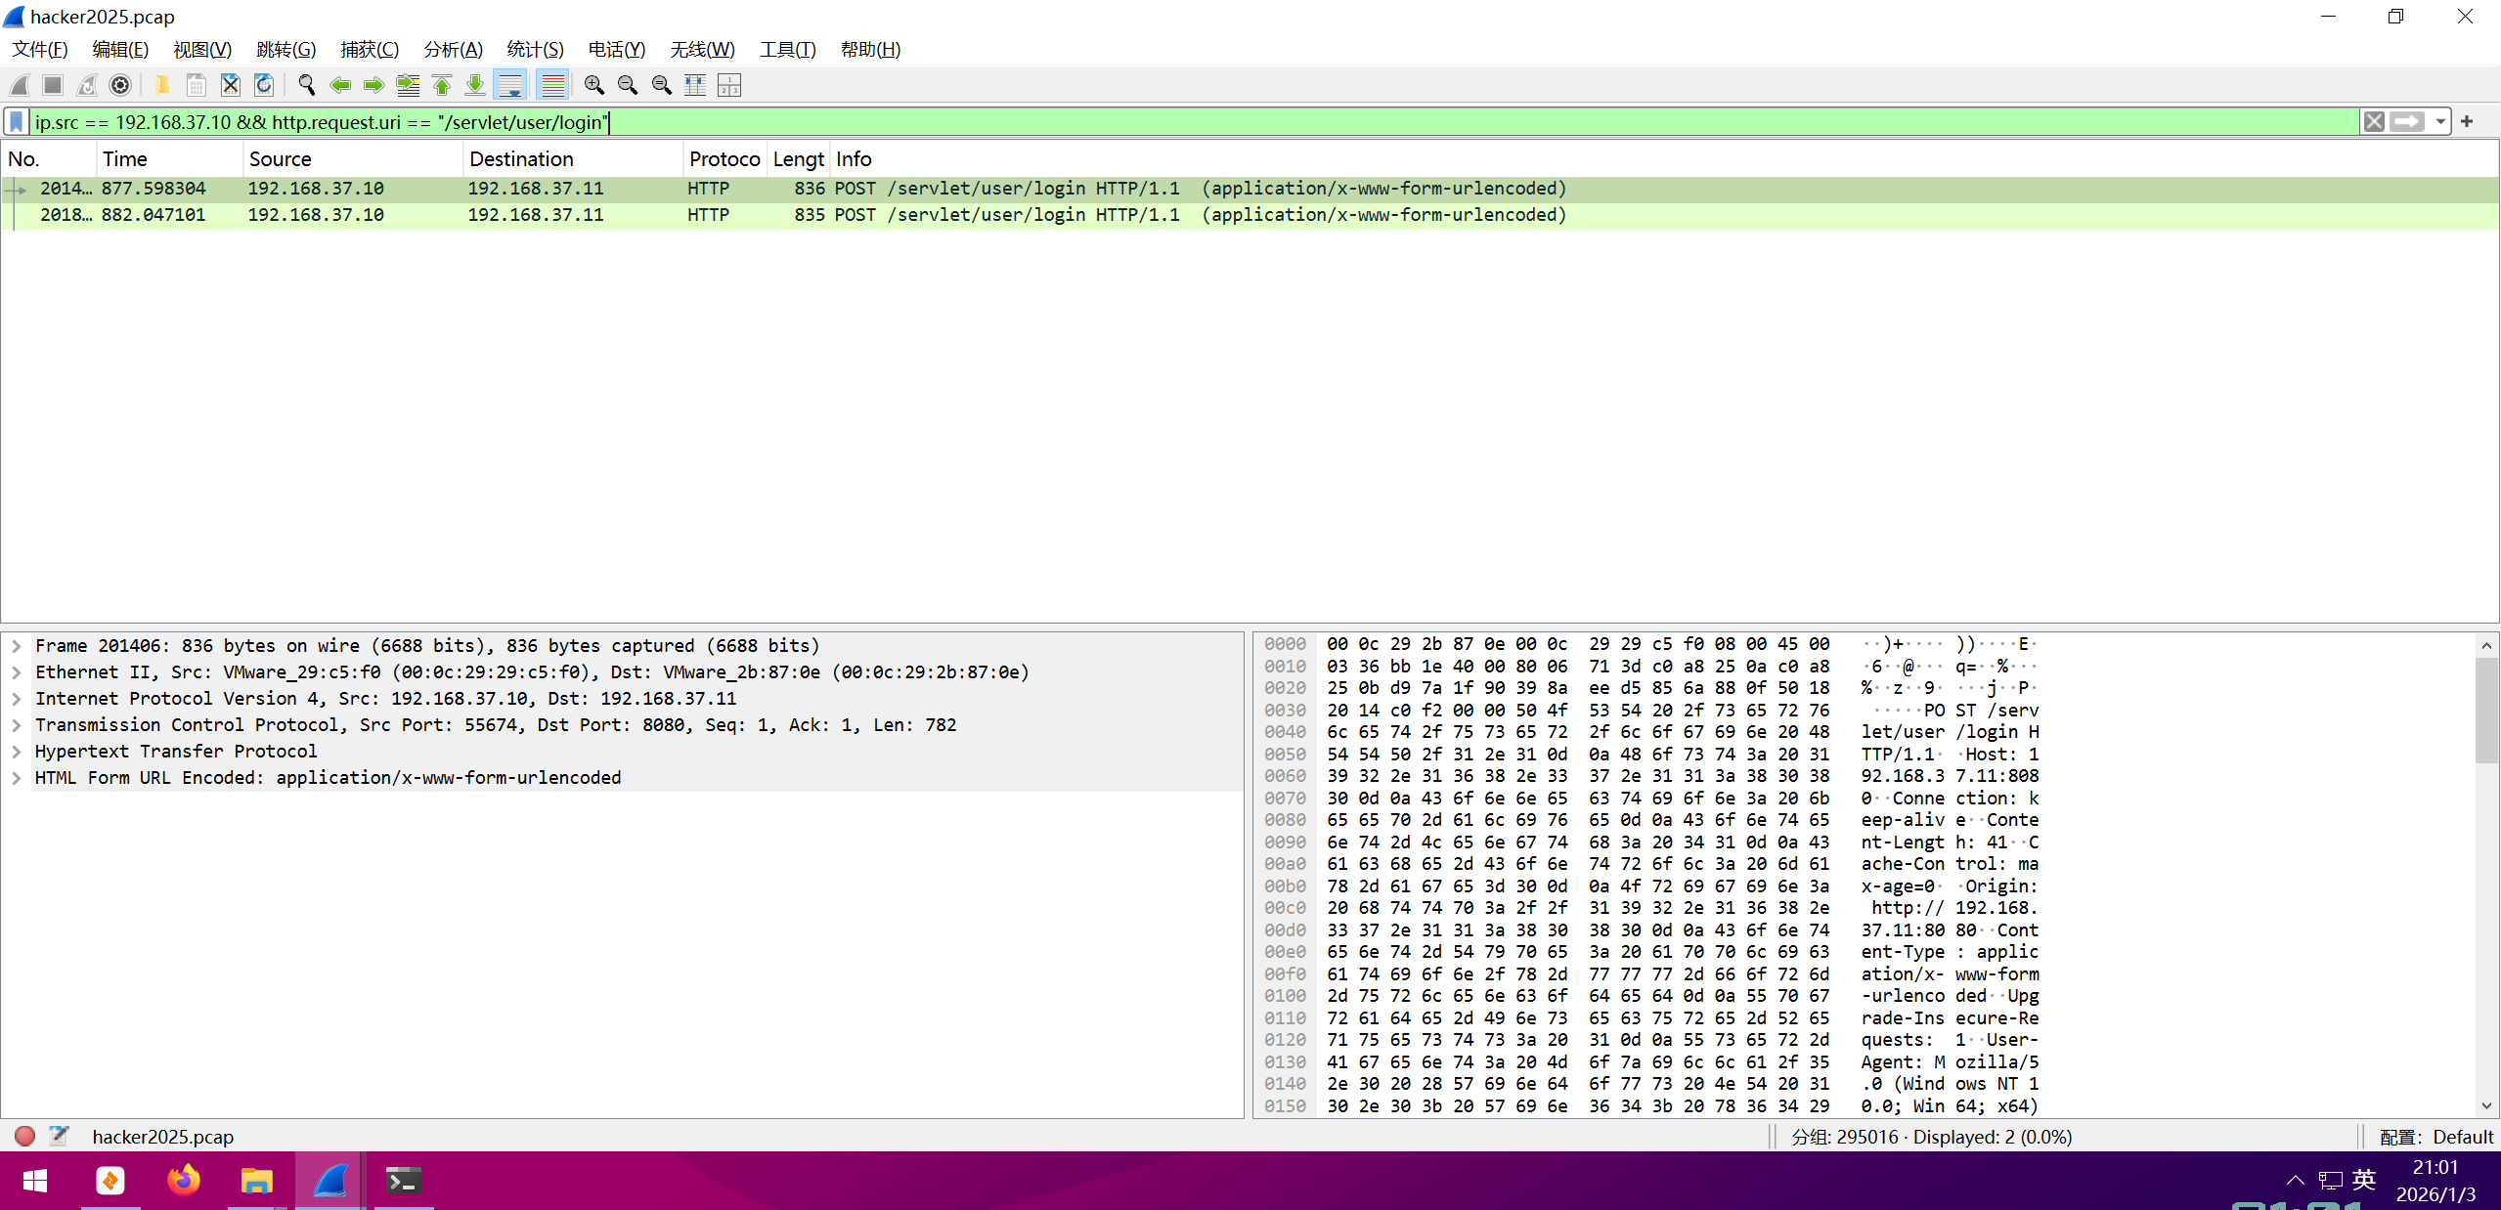Click Reload capture file icon
The height and width of the screenshot is (1210, 2501).
pos(264,85)
